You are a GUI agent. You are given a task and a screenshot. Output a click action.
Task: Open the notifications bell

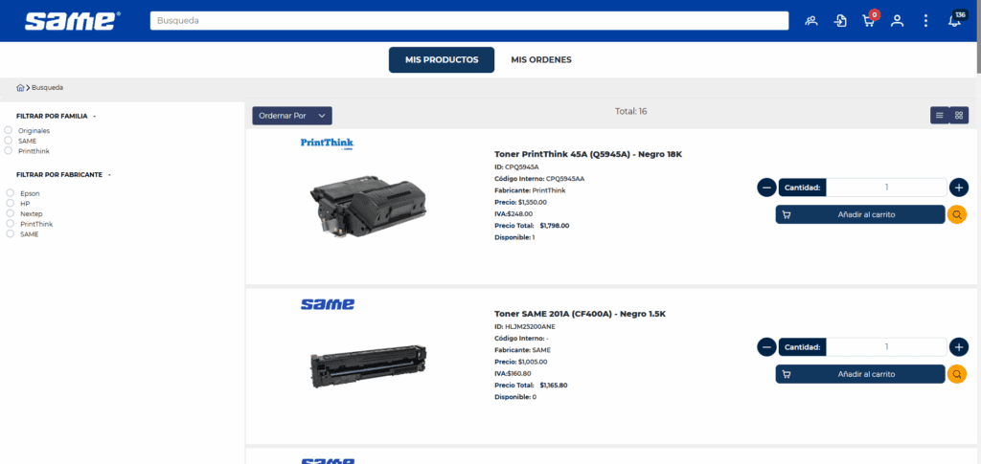[954, 21]
